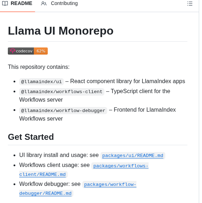Image resolution: width=202 pixels, height=203 pixels.
Task: Open the README outline list icon
Action: click(190, 4)
